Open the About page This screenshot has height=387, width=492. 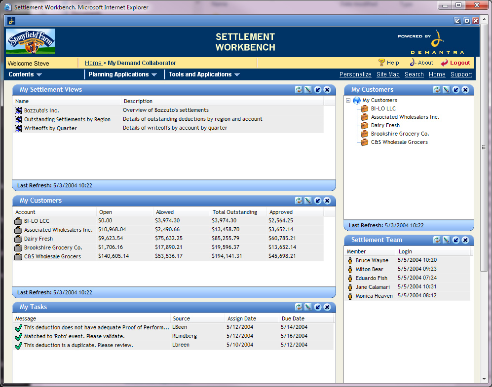[421, 63]
